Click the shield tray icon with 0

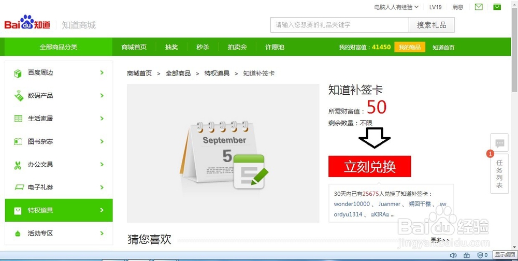click(482, 255)
